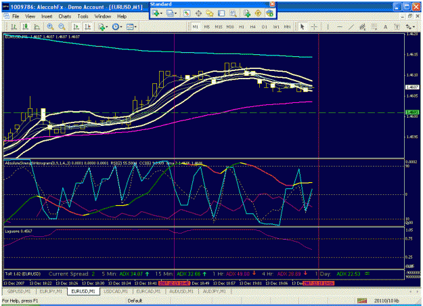The width and height of the screenshot is (423, 306).
Task: Select the M15 timeframe
Action: coord(219,26)
